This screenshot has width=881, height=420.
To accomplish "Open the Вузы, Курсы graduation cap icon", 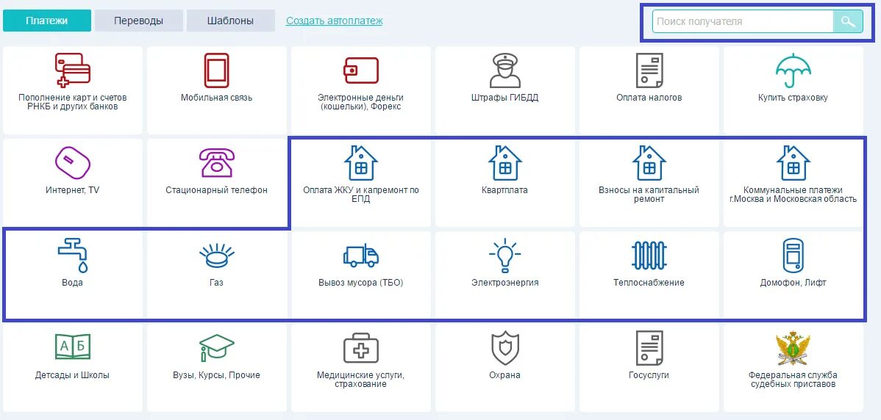I will point(216,347).
